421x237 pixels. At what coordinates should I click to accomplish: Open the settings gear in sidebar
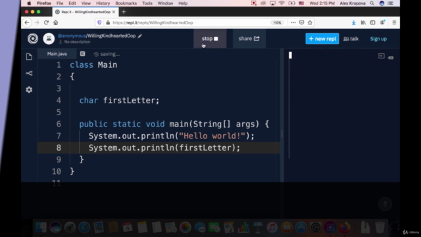click(x=29, y=90)
